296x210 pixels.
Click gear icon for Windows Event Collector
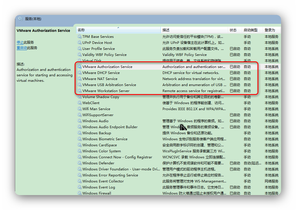tap(80, 181)
